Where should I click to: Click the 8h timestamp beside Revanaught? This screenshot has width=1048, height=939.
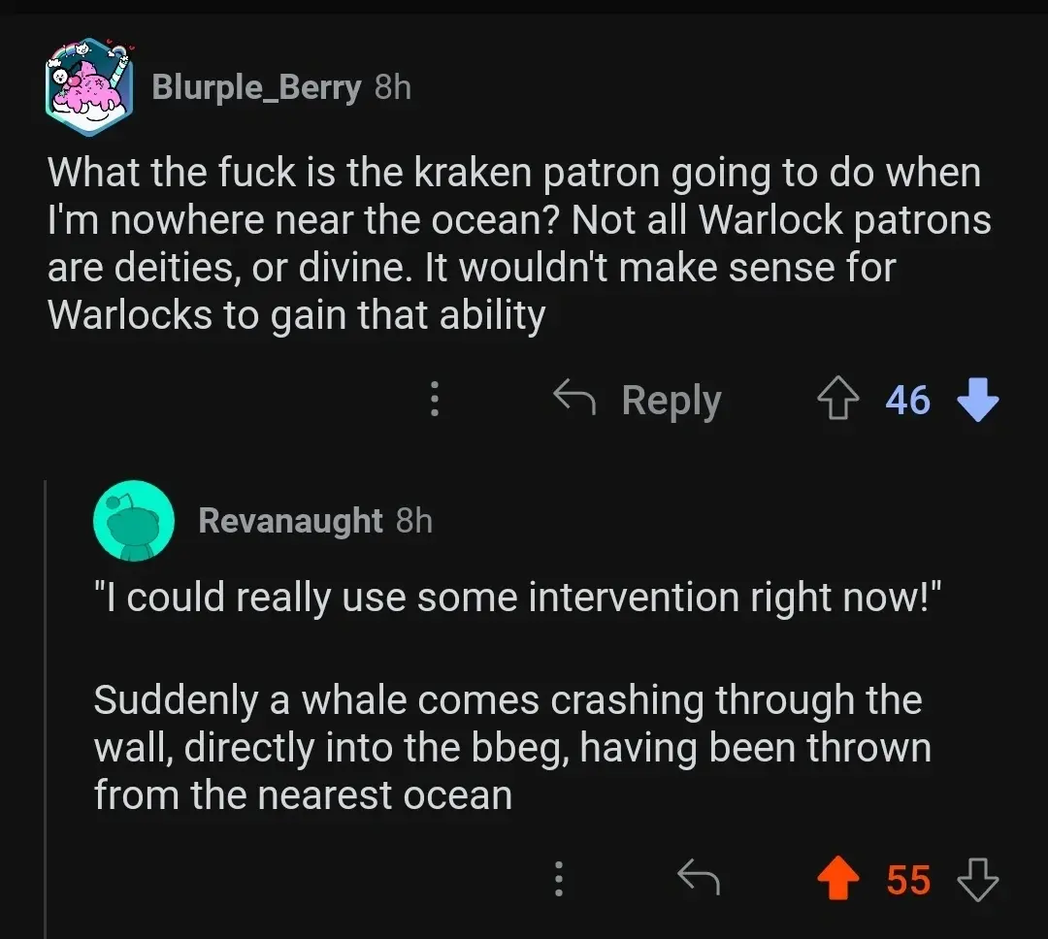pos(414,521)
